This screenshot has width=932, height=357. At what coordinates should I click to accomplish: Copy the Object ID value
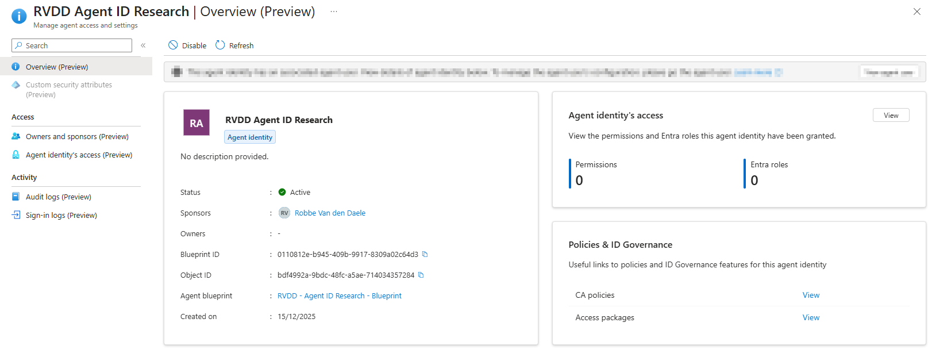point(421,275)
